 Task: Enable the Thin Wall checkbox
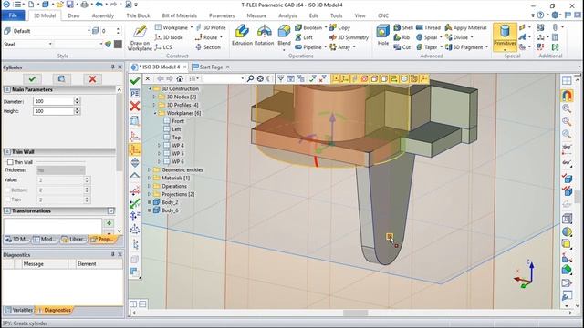coord(10,162)
